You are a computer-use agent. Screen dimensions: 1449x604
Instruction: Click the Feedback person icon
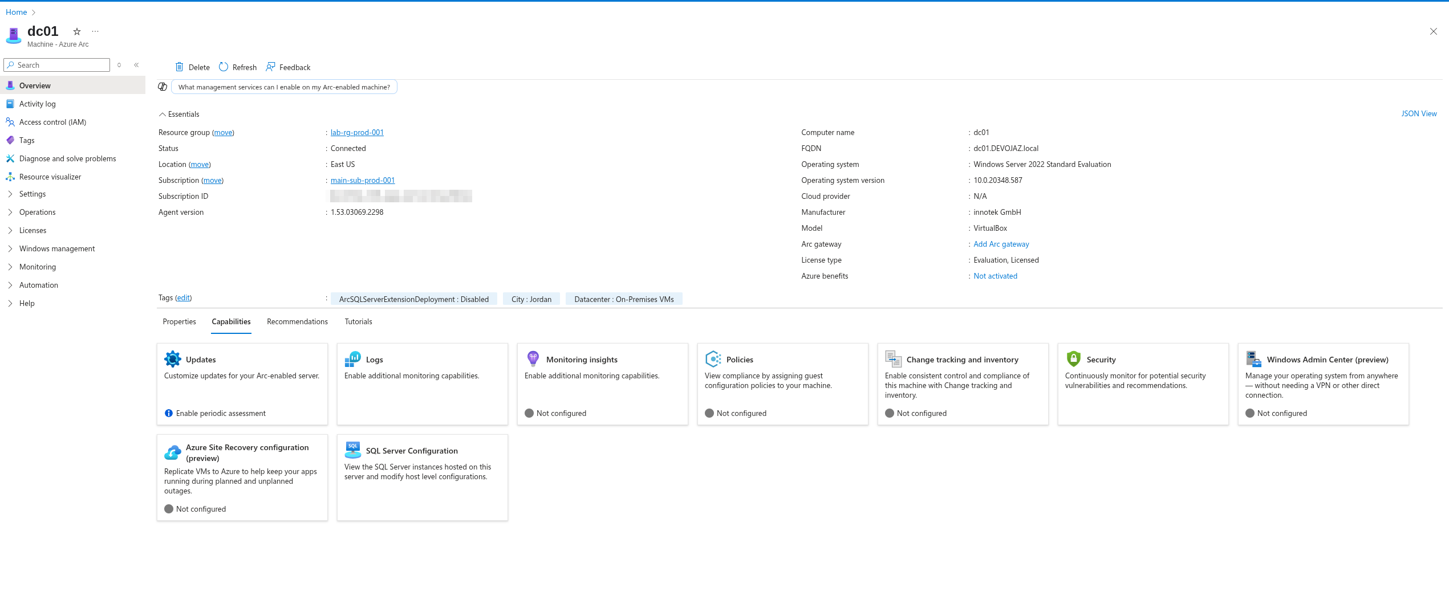pyautogui.click(x=270, y=67)
